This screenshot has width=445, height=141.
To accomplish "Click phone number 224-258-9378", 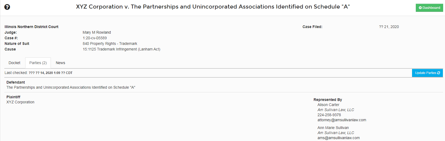I will 329,115.
